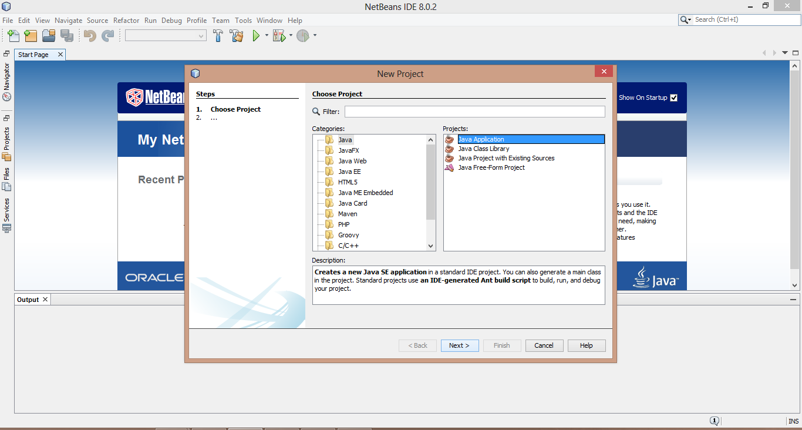Screen dimensions: 802x430
Task: Click the disabled Finish button
Action: click(x=502, y=345)
